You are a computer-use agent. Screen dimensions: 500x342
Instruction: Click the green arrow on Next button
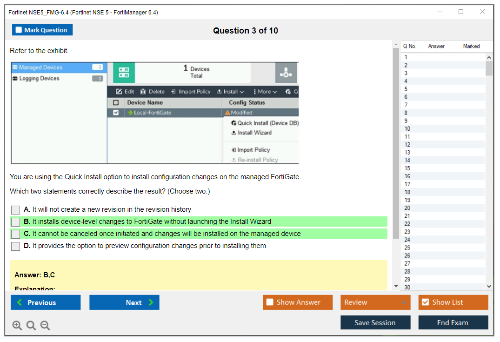click(x=151, y=302)
